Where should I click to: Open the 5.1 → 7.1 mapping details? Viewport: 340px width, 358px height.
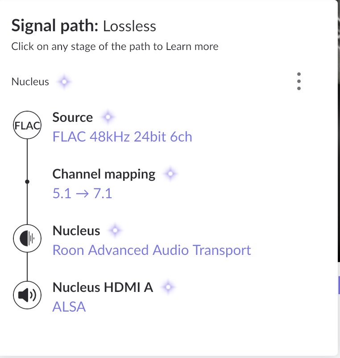(82, 193)
